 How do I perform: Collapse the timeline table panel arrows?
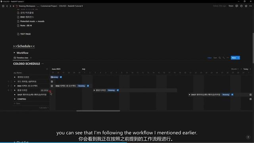pyautogui.click(x=47, y=69)
